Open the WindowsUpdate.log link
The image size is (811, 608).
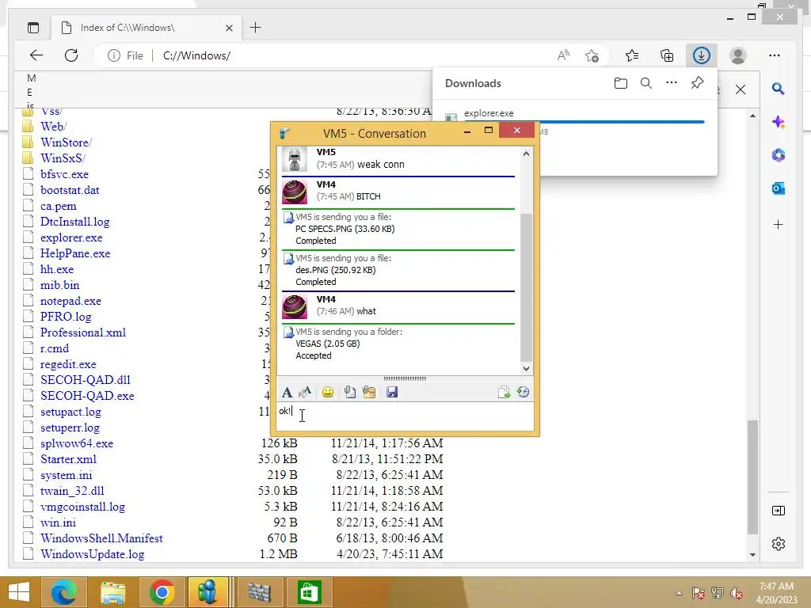coord(93,554)
